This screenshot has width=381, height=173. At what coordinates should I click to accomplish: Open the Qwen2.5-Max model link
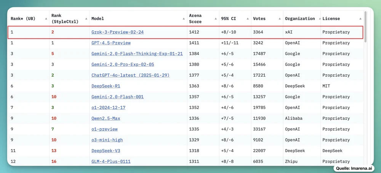click(x=106, y=118)
